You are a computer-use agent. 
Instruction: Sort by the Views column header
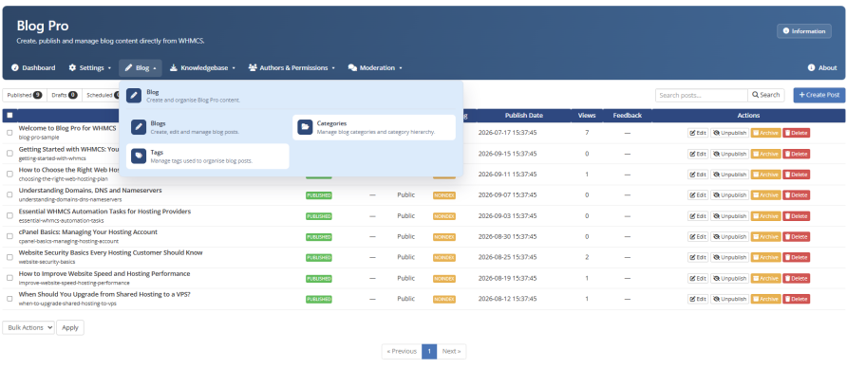click(x=587, y=116)
